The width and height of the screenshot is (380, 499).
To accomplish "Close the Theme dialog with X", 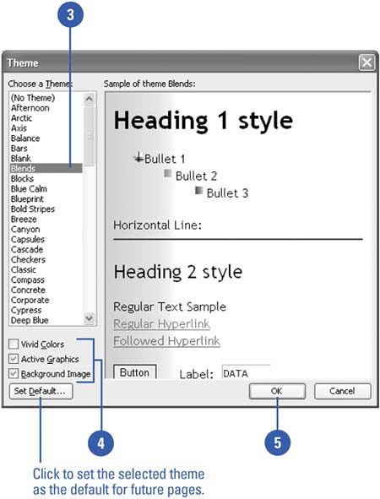I will click(x=366, y=62).
